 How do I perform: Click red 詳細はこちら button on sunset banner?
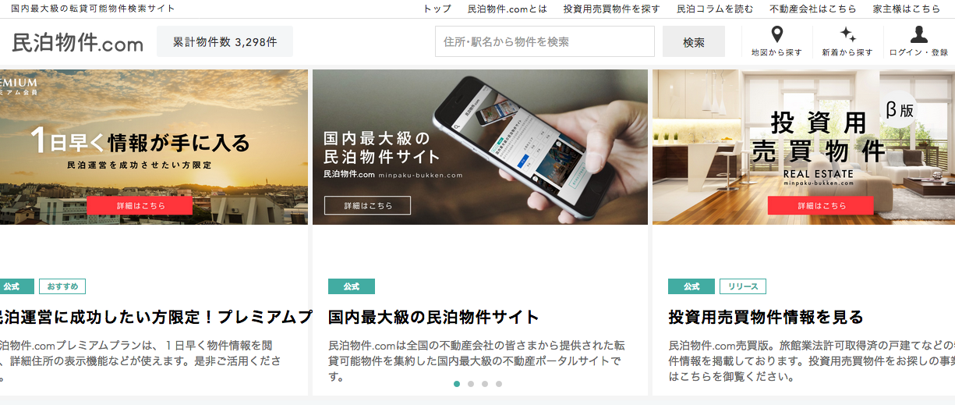tap(140, 205)
